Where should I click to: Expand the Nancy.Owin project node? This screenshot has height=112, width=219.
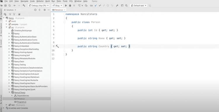pos(9,62)
